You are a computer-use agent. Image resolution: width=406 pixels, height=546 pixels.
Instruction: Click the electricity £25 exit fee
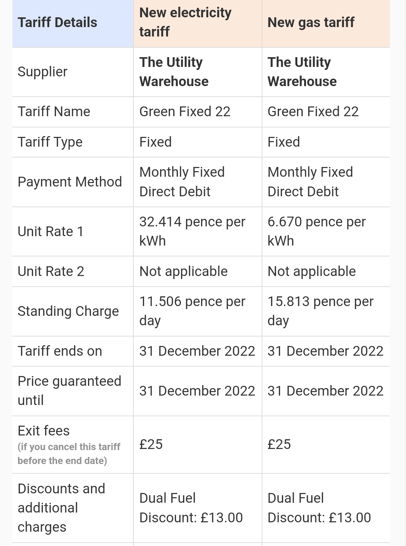(151, 444)
